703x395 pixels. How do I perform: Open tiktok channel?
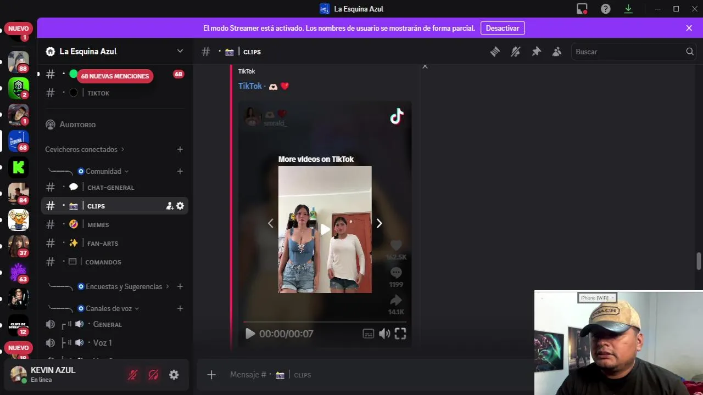[115, 93]
